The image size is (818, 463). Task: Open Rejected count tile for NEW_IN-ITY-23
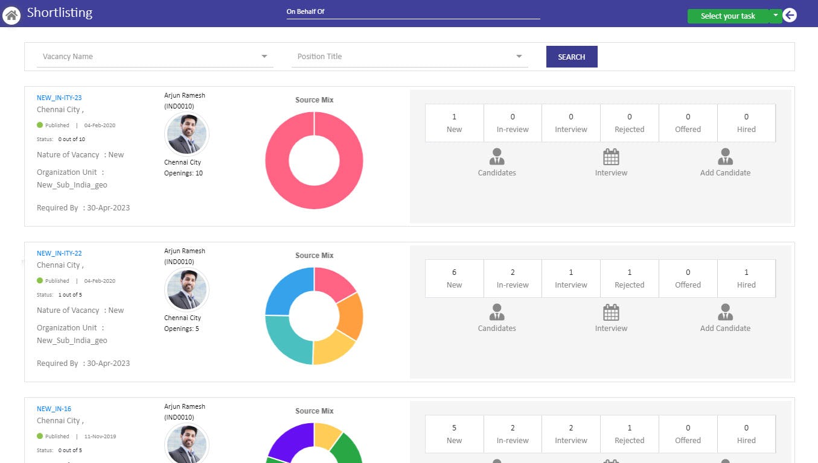pyautogui.click(x=630, y=123)
